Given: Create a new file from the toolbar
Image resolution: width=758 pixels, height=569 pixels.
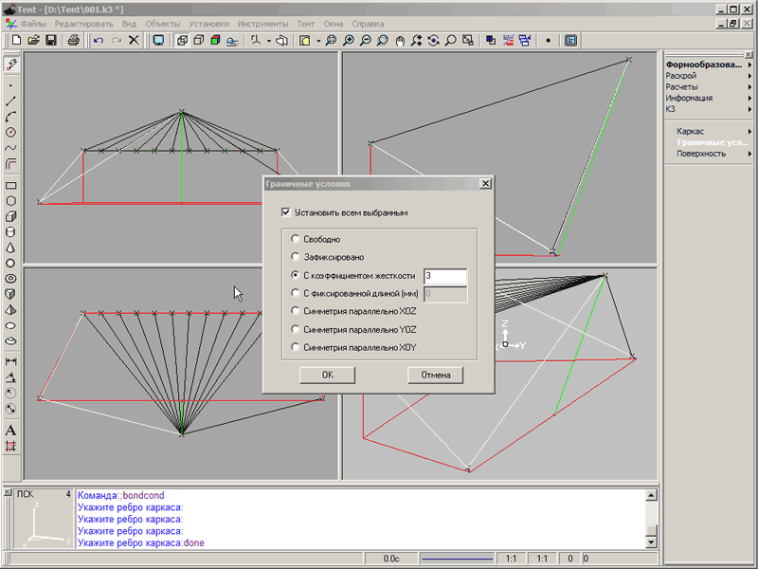Looking at the screenshot, I should pos(17,40).
